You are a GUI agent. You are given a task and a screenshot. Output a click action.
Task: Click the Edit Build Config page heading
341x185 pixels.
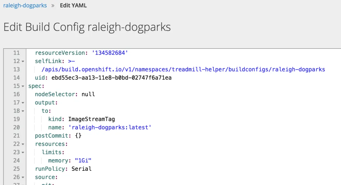(x=87, y=27)
